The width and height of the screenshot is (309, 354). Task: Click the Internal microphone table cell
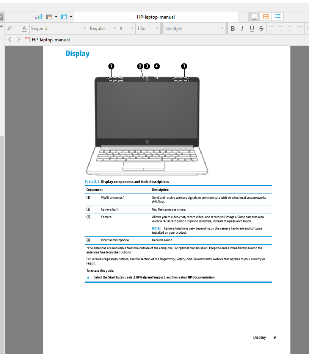[115, 240]
